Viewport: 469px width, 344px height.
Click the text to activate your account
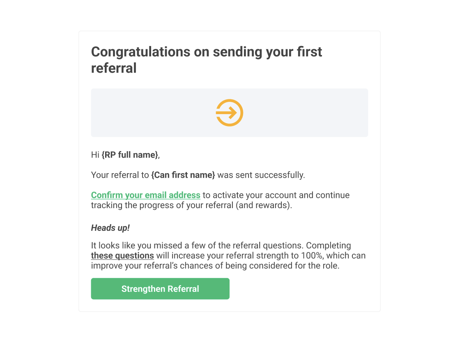(x=249, y=195)
